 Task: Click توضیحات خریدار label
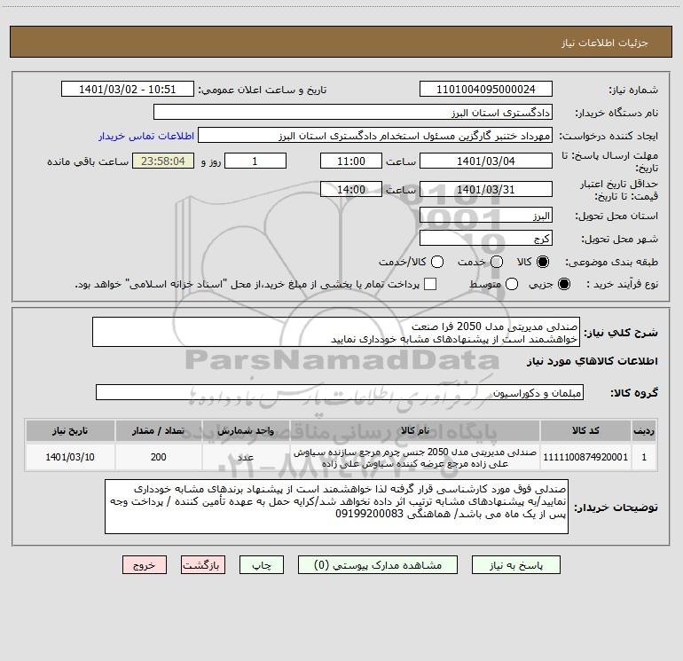(x=616, y=508)
